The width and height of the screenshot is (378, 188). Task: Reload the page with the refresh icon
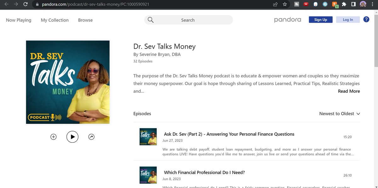(x=26, y=4)
